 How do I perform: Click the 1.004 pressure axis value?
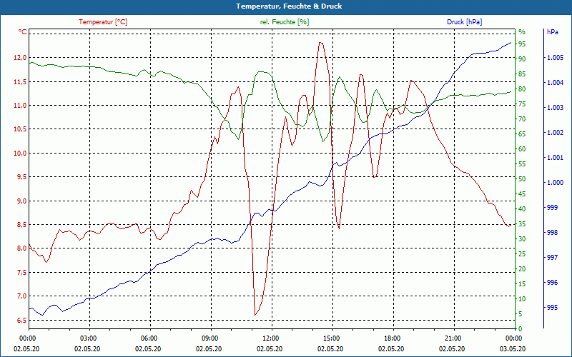(x=556, y=83)
